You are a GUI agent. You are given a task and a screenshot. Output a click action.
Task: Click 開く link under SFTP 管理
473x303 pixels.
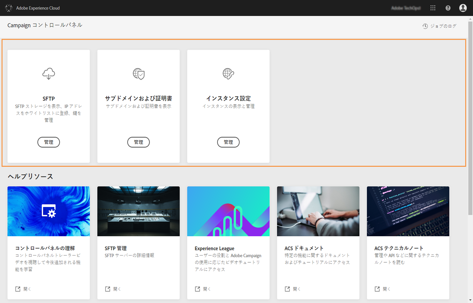(x=117, y=289)
